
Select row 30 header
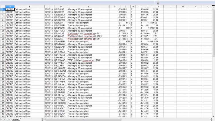pyautogui.click(x=3, y=84)
